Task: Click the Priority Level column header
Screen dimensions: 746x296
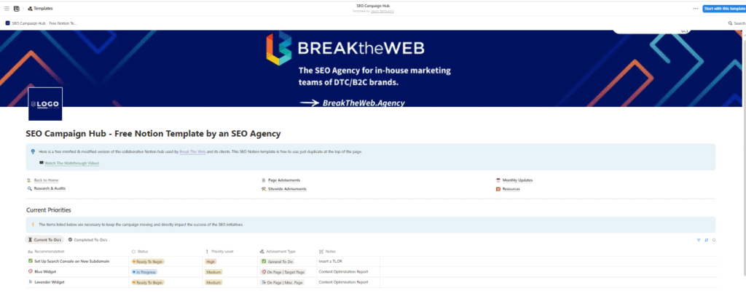Action: coord(219,252)
